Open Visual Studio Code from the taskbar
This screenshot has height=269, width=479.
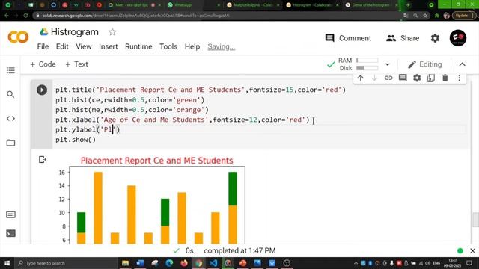(x=213, y=263)
